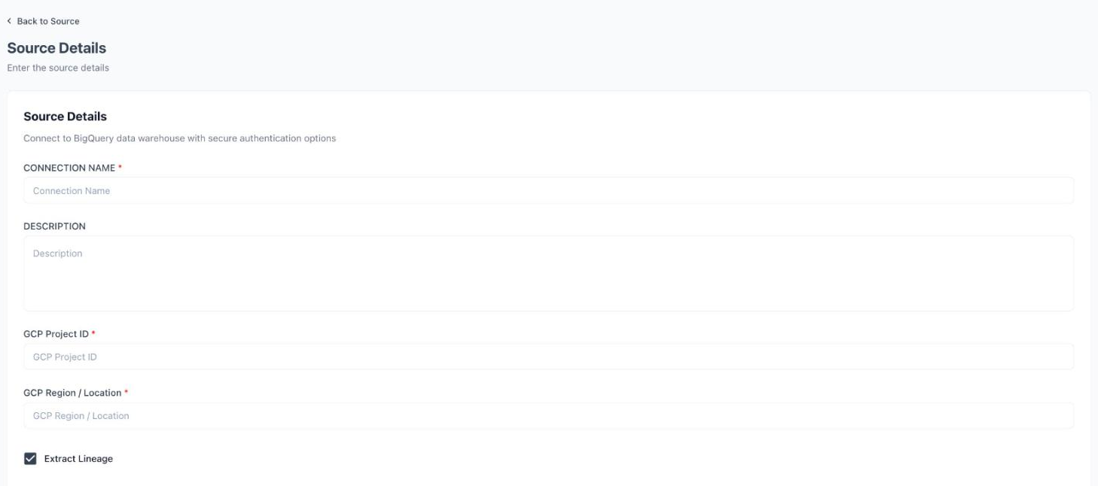Viewport: 1098px width, 486px height.
Task: Click the 'Enter the source details' subtitle
Action: point(58,68)
